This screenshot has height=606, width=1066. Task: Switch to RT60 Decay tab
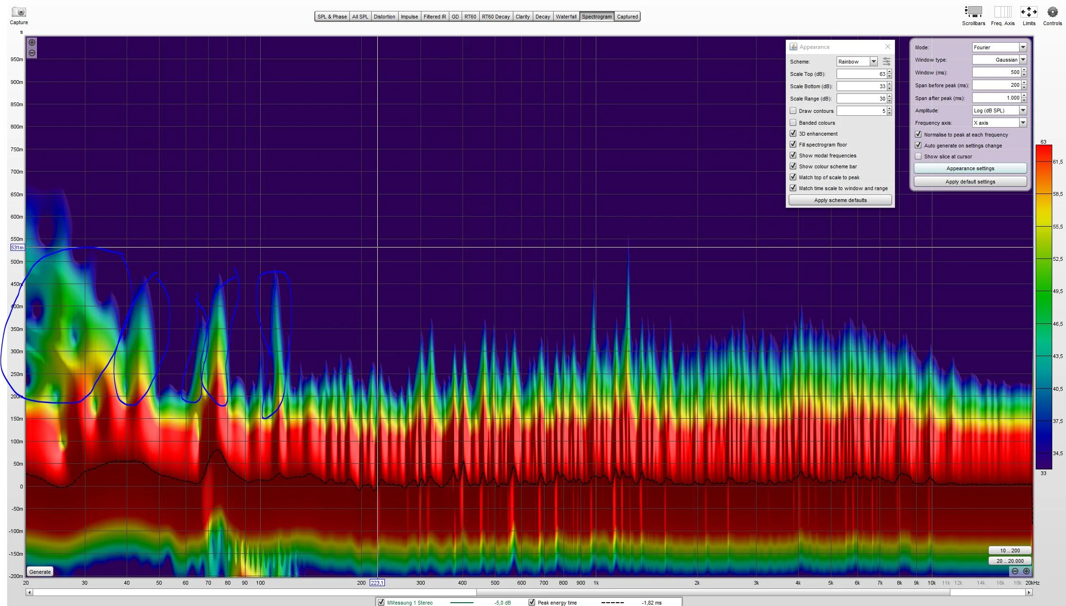pos(496,17)
